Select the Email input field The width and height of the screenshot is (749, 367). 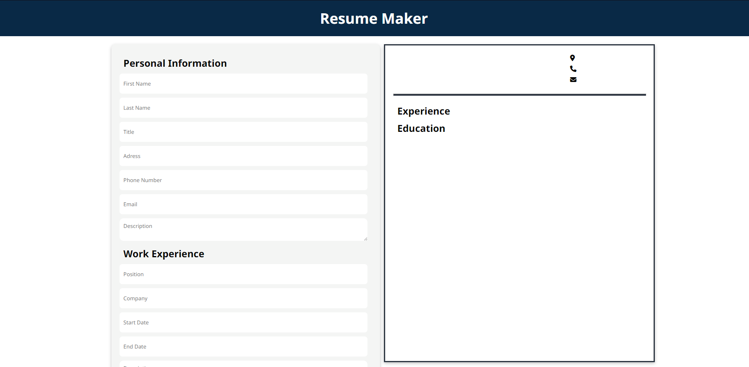[x=243, y=204]
